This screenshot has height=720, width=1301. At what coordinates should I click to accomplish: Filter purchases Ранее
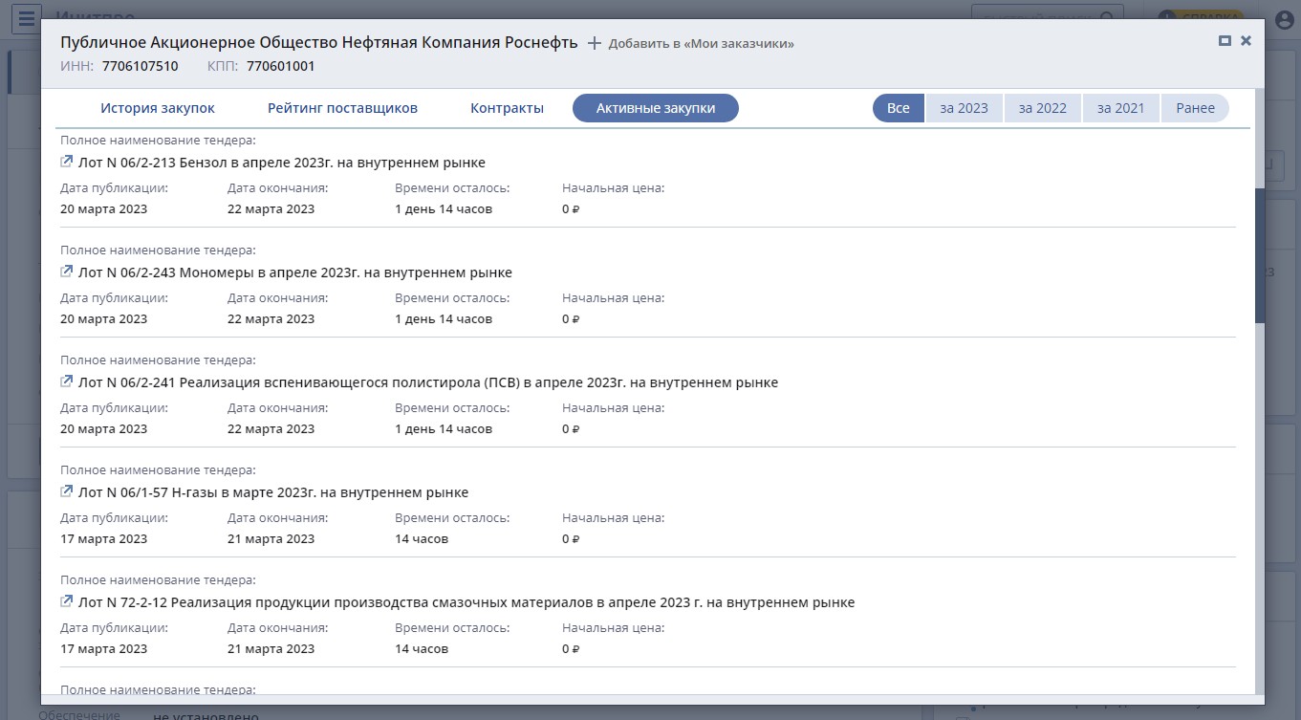click(x=1195, y=108)
